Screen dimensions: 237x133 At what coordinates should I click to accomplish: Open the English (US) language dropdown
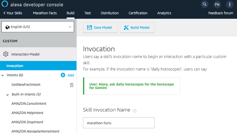(x=38, y=27)
